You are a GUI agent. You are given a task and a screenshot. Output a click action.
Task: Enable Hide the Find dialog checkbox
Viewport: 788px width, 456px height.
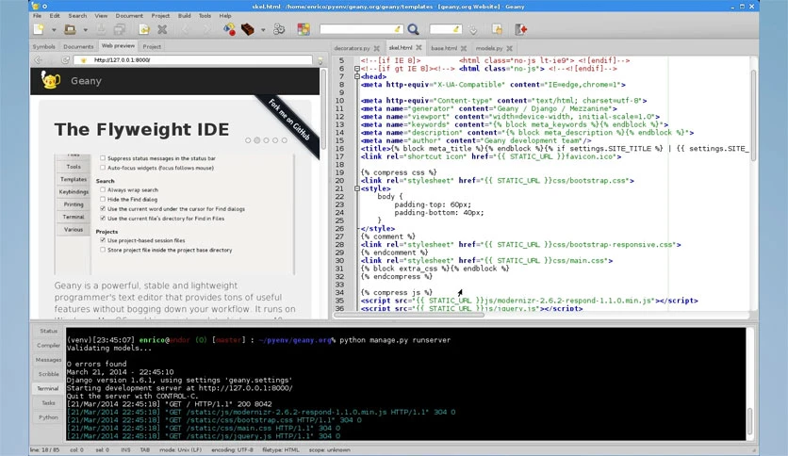coord(103,200)
